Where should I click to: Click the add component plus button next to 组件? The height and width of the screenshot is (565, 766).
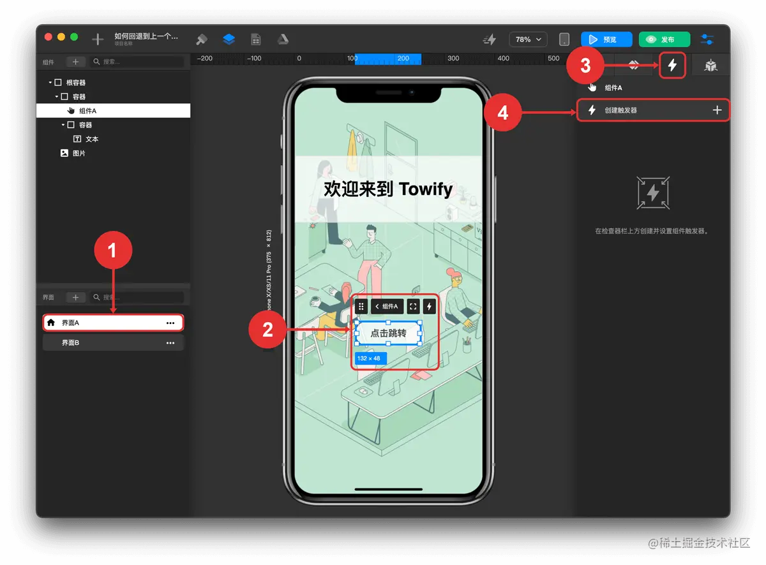pyautogui.click(x=75, y=62)
